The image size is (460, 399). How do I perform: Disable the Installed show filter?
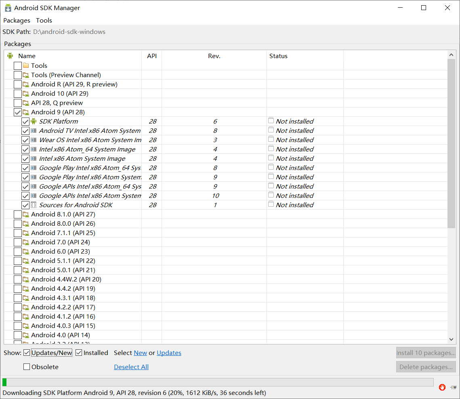(x=79, y=353)
